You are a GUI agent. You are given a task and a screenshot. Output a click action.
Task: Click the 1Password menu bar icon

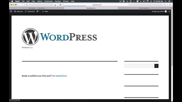(131, 1)
